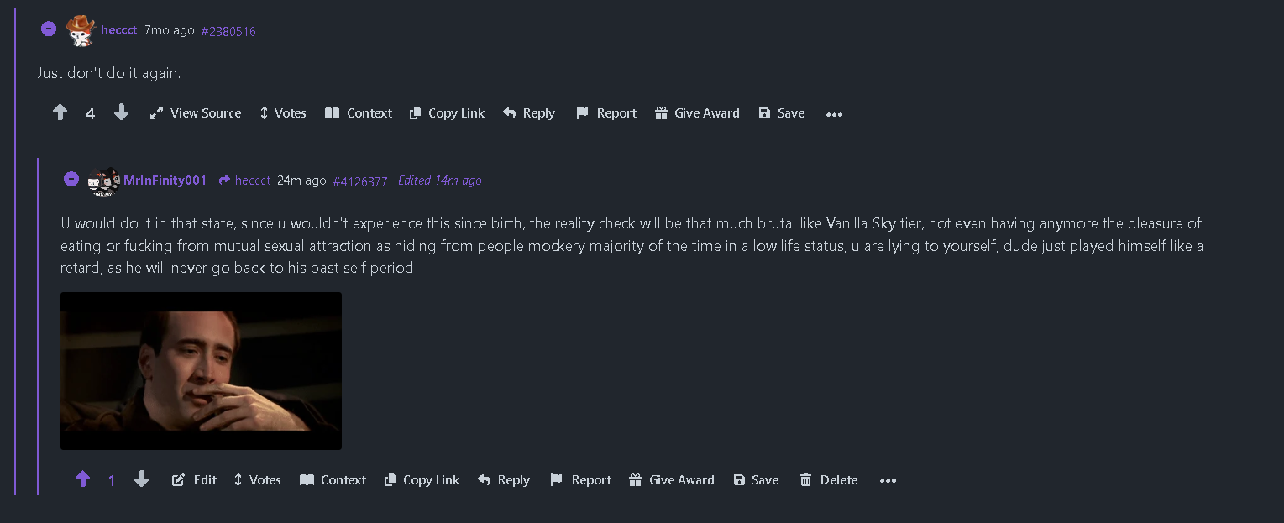
Task: Reply to heccct's comment
Action: click(x=529, y=113)
